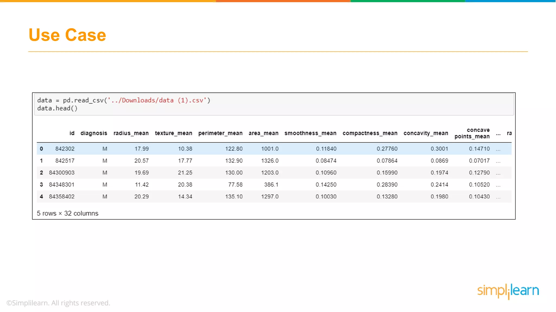This screenshot has width=556, height=312.
Task: Click area_mean value 386.1
Action: pyautogui.click(x=271, y=184)
